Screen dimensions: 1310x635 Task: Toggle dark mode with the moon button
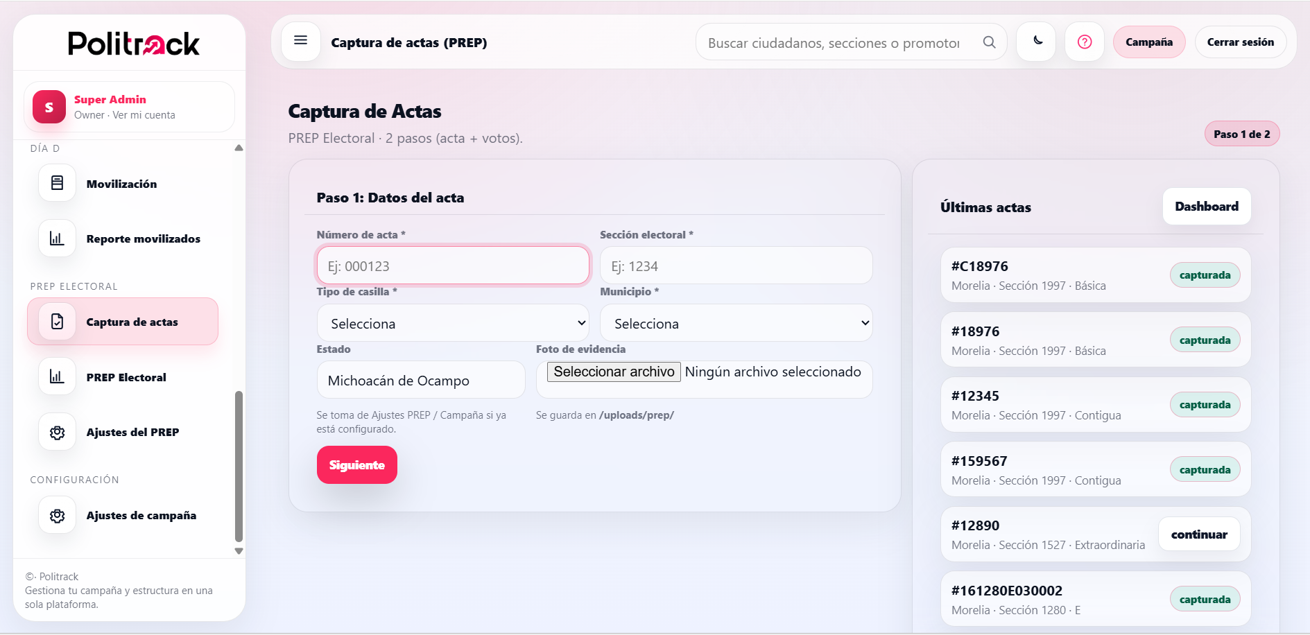[1035, 42]
